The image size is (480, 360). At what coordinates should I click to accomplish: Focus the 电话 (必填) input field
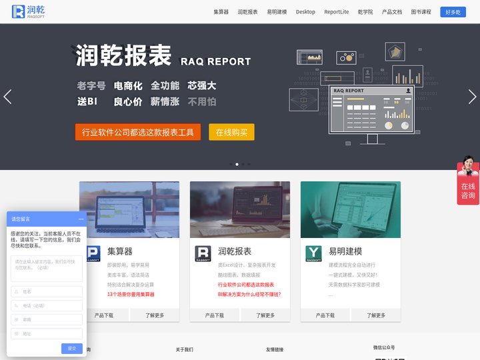(47, 305)
